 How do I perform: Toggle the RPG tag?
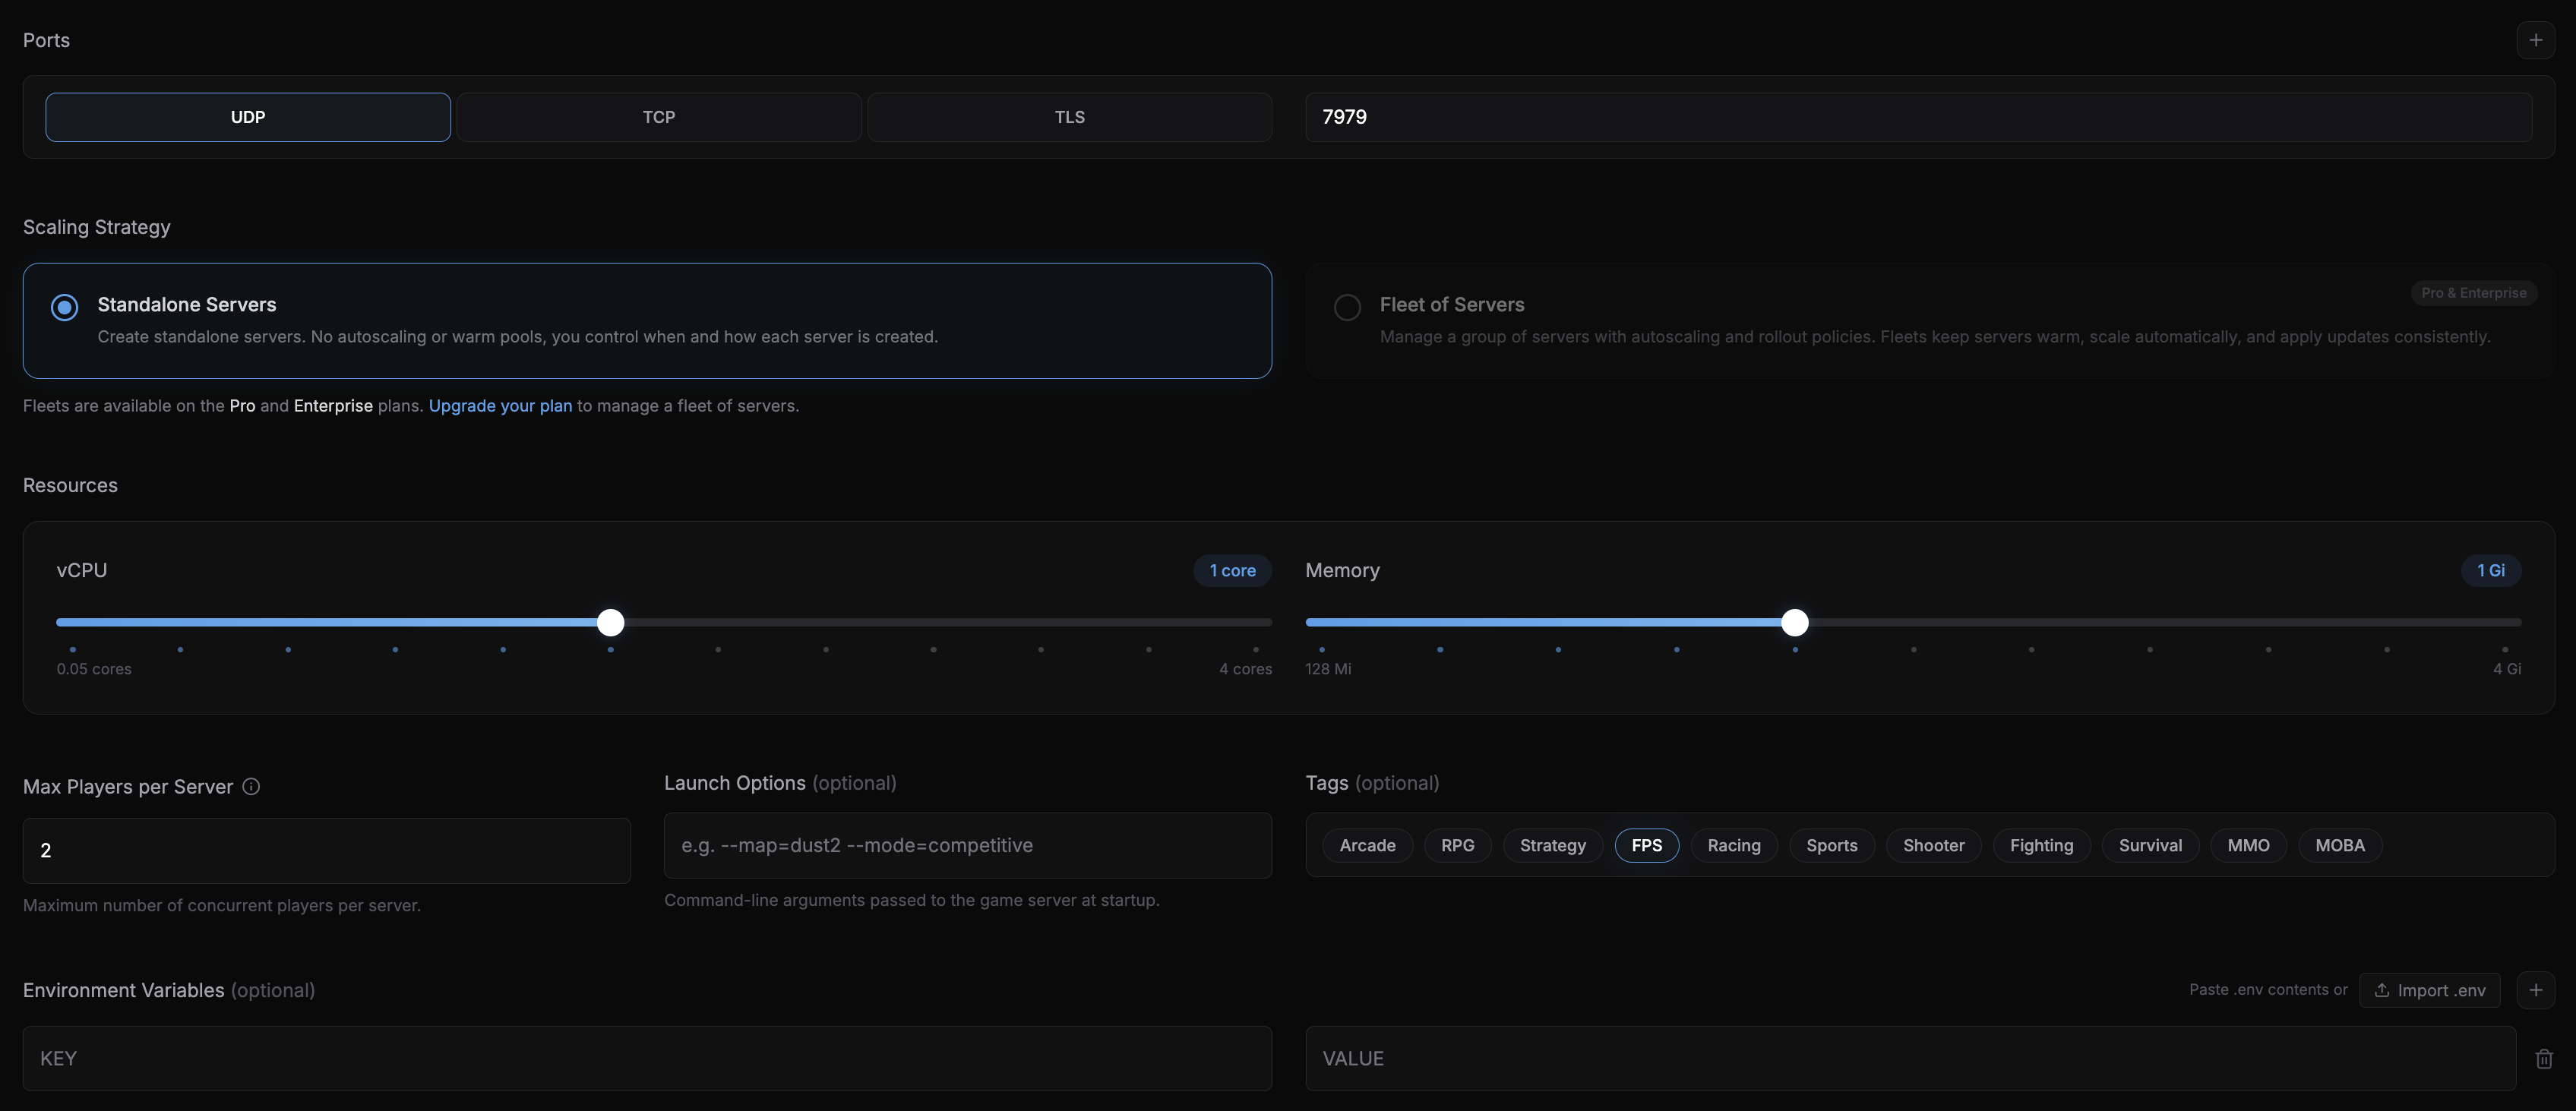click(x=1457, y=846)
